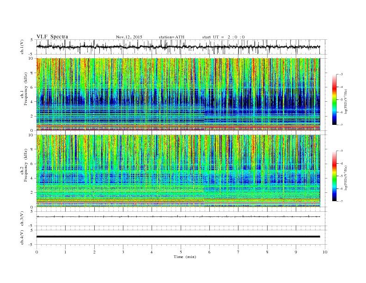
Task: Click the ch.1 voltage waveform trace
Action: [178, 47]
